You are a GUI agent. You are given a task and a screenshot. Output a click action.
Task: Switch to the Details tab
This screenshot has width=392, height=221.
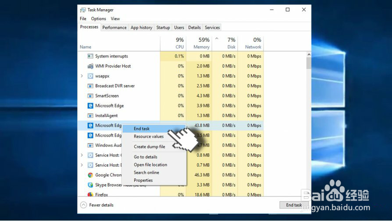tap(195, 28)
